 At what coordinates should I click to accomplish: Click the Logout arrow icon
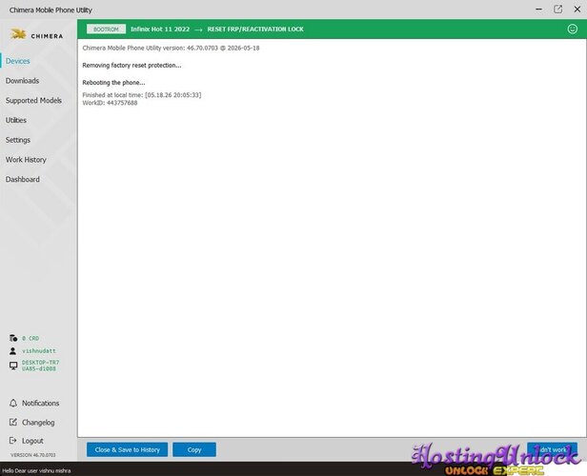pos(13,441)
